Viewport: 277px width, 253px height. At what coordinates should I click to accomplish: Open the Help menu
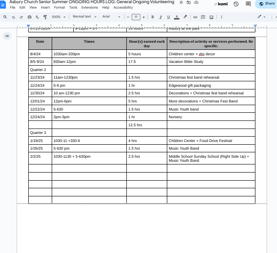pyautogui.click(x=106, y=8)
